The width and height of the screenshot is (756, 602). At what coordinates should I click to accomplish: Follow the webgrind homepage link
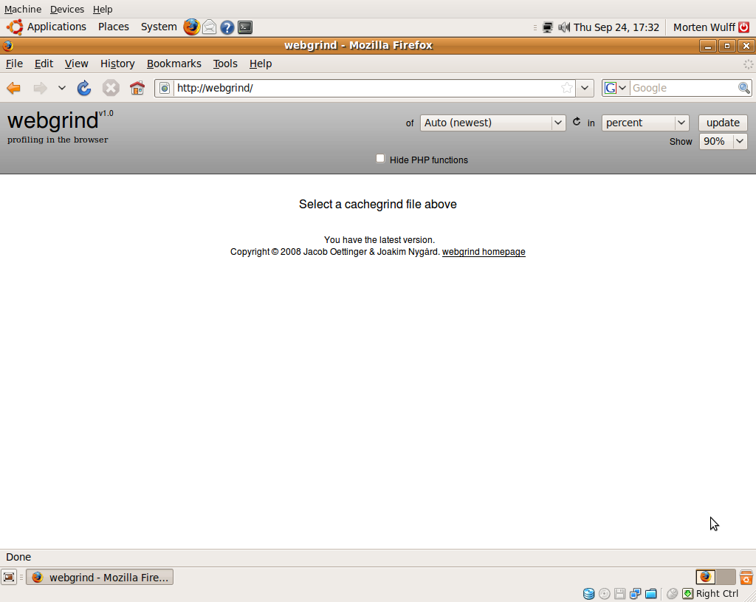point(484,252)
